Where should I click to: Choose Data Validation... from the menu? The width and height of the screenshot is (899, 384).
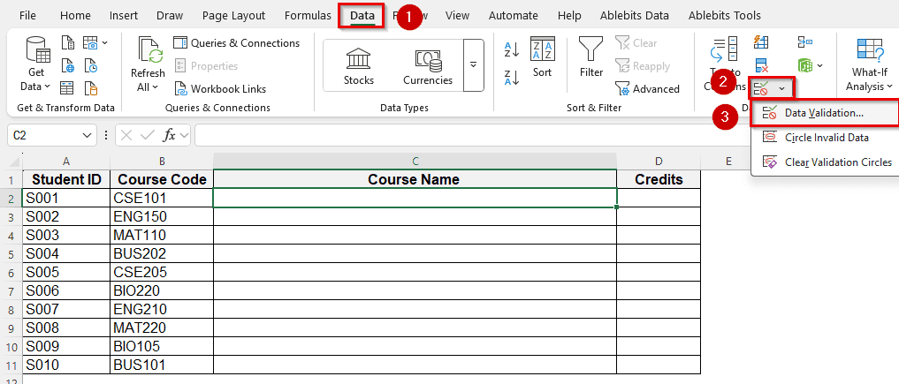click(824, 113)
